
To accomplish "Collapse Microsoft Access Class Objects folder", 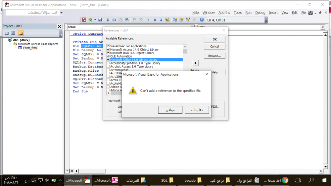I will pyautogui.click(x=10, y=44).
